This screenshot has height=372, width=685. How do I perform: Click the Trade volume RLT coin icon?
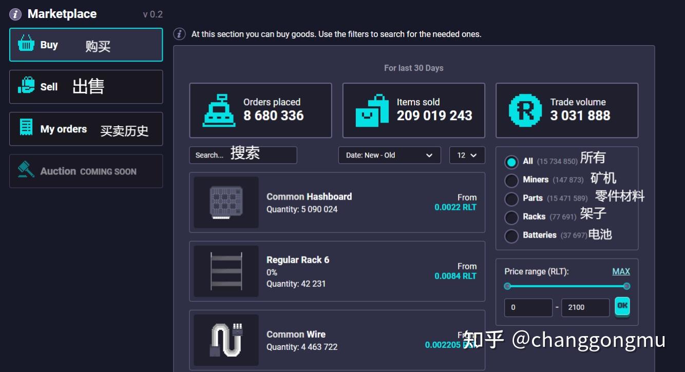tap(524, 110)
